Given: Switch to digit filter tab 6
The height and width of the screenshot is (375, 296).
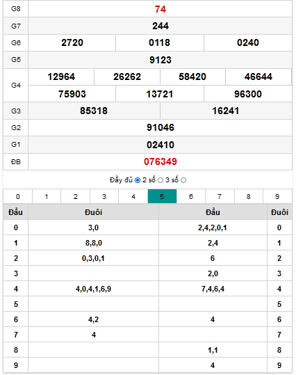Looking at the screenshot, I should coord(191,196).
